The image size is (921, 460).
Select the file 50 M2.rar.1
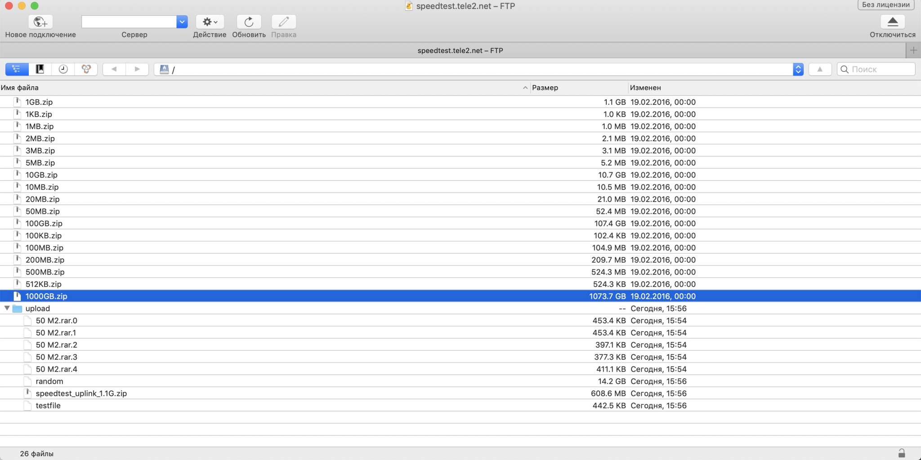pyautogui.click(x=460, y=332)
